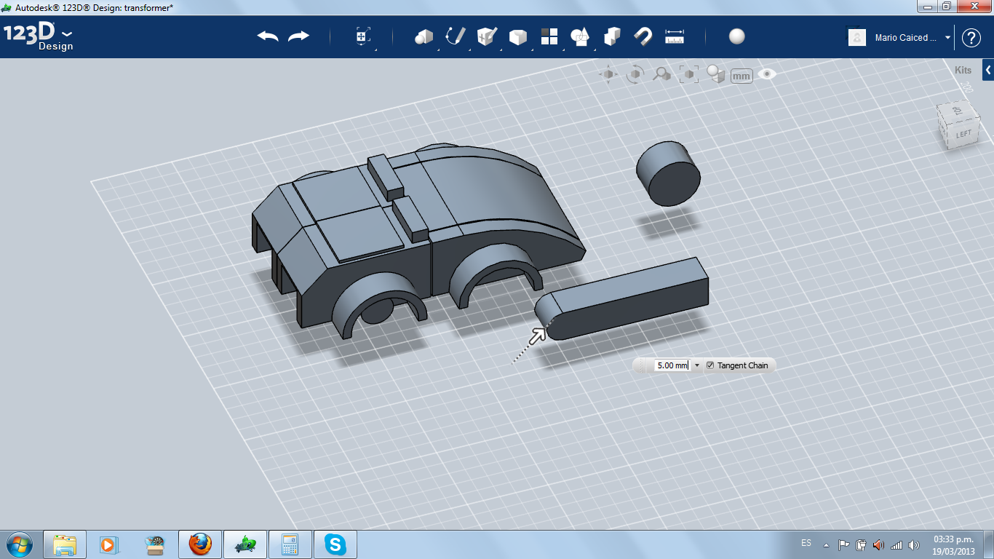Open the outlines and materials display options
Screen dimensions: 994x559
coord(716,74)
